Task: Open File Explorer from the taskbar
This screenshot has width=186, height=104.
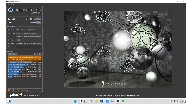Action: point(96,101)
